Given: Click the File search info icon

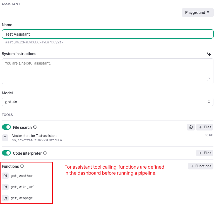Looking at the screenshot, I should 35,127.
